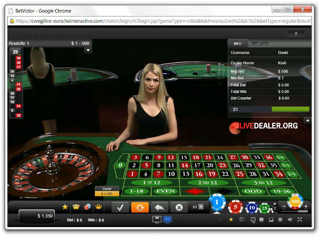Select the red 5 chip
This screenshot has width=321, height=236.
pyautogui.click(x=236, y=207)
